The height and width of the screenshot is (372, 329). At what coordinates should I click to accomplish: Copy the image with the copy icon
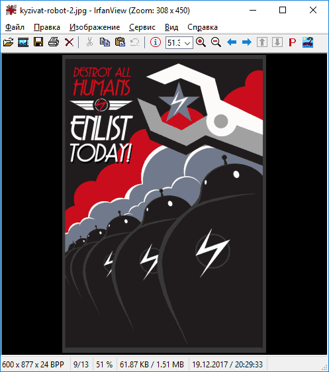point(105,42)
